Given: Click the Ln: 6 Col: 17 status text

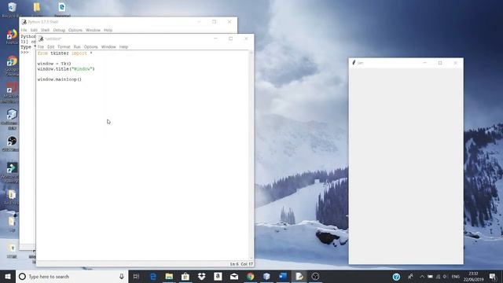Looking at the screenshot, I should pos(241,264).
